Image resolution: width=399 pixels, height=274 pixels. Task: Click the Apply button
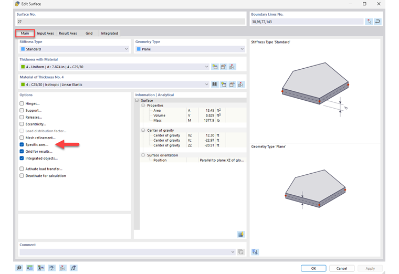click(370, 268)
